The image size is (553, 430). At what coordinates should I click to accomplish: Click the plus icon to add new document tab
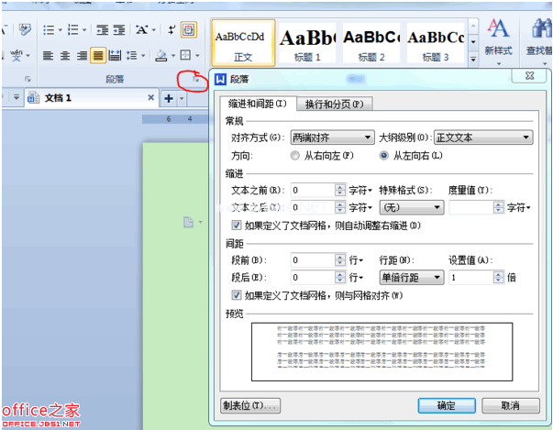click(168, 98)
